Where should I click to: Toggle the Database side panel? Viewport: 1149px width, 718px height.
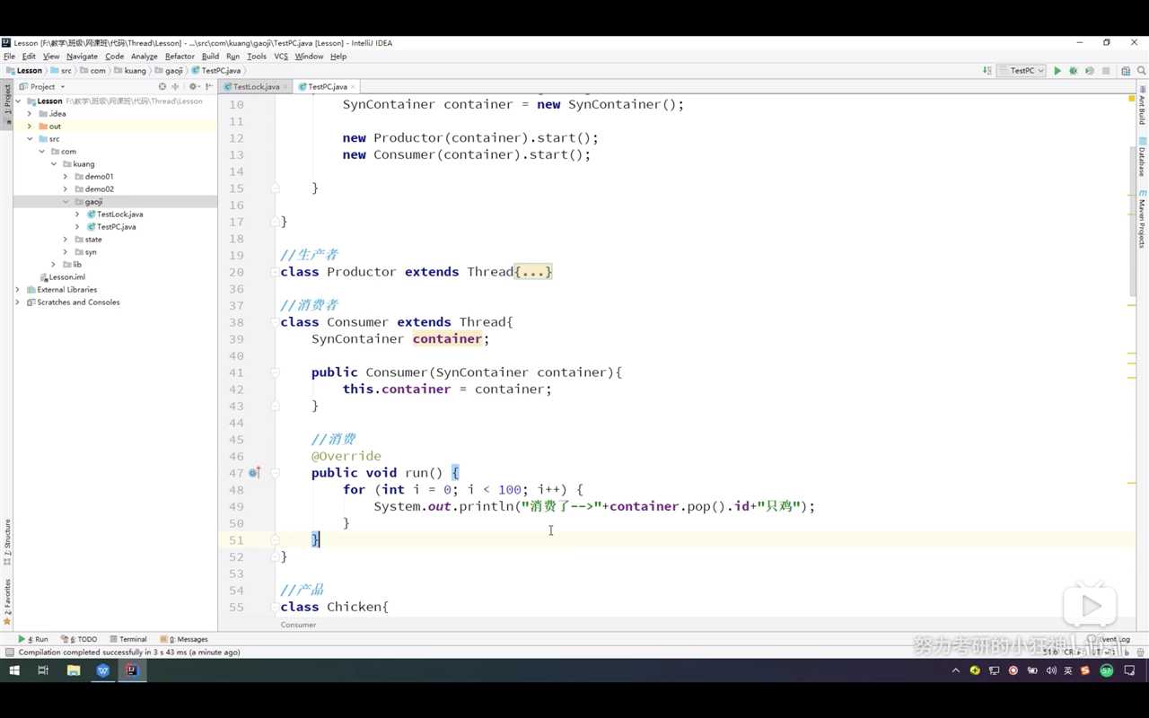point(1142,158)
